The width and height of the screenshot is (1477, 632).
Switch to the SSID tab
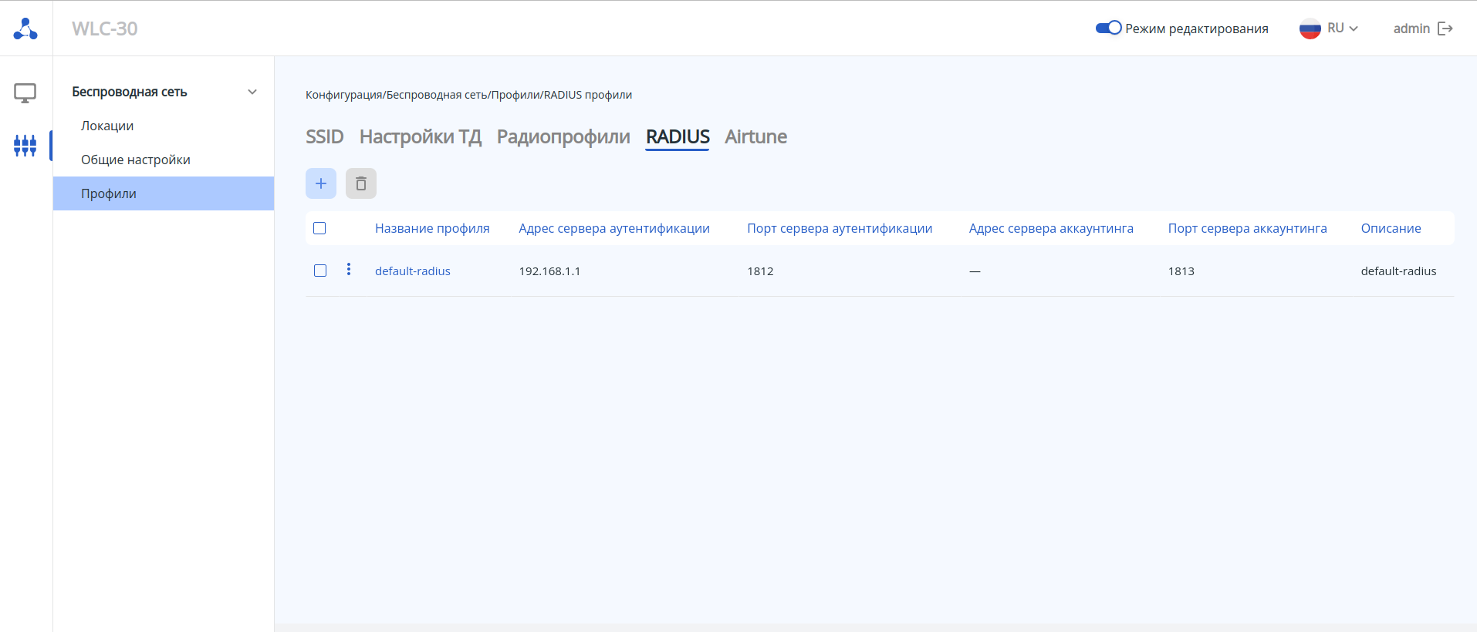point(324,136)
